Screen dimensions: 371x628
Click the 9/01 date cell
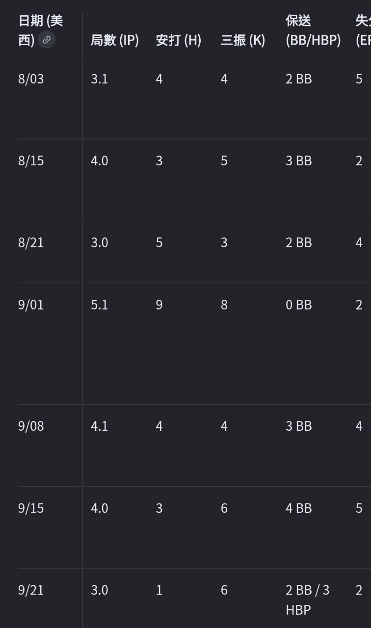(x=31, y=305)
